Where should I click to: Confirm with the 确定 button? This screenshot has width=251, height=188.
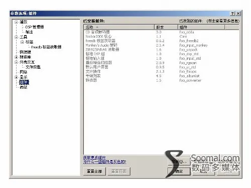click(179, 171)
